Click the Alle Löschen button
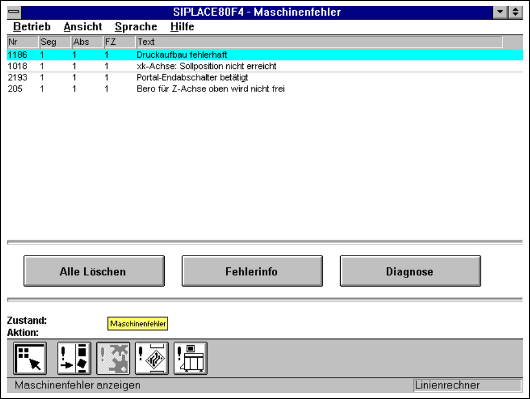Screen dimensions: 530x399 94,271
